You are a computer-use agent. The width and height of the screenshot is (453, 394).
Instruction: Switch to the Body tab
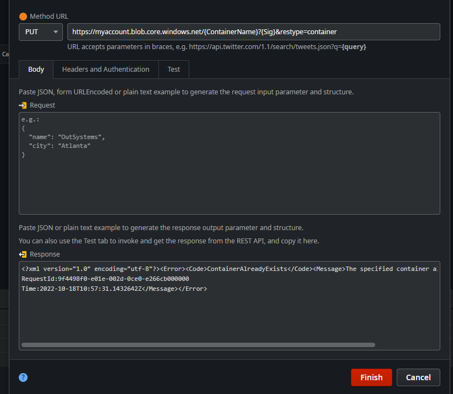36,70
